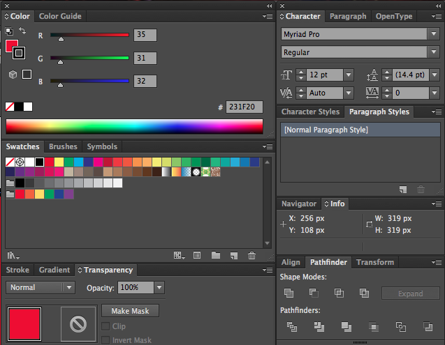
Task: Open the Opacity percentage dropdown arrow
Action: pos(159,287)
